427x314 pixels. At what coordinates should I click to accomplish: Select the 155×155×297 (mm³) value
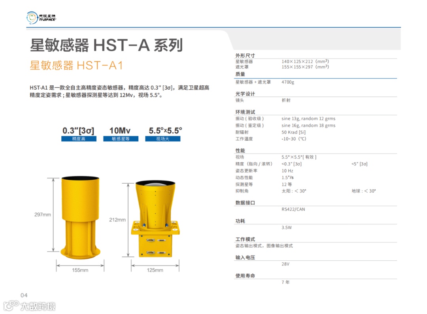click(305, 67)
